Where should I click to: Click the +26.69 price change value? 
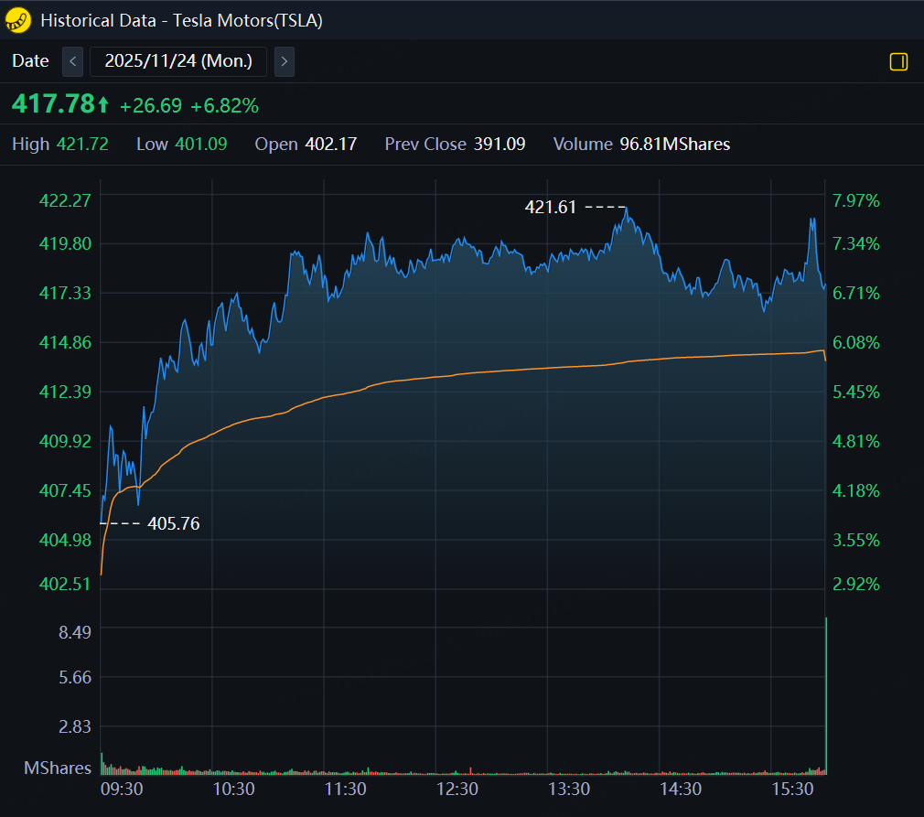(151, 105)
